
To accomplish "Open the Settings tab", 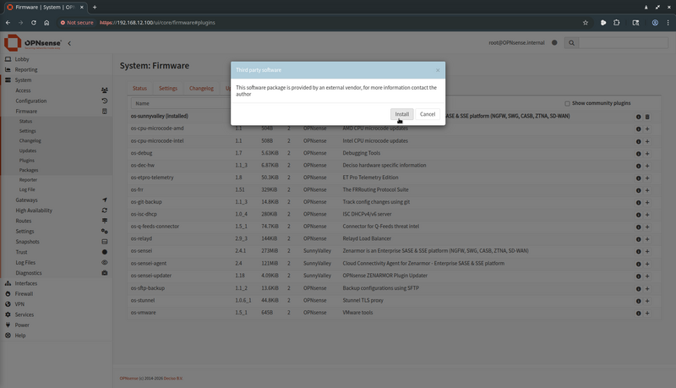I will (x=168, y=89).
